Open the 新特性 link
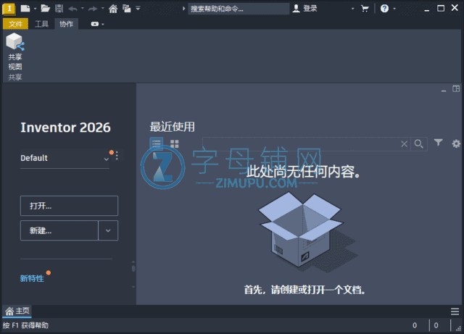 [32, 278]
